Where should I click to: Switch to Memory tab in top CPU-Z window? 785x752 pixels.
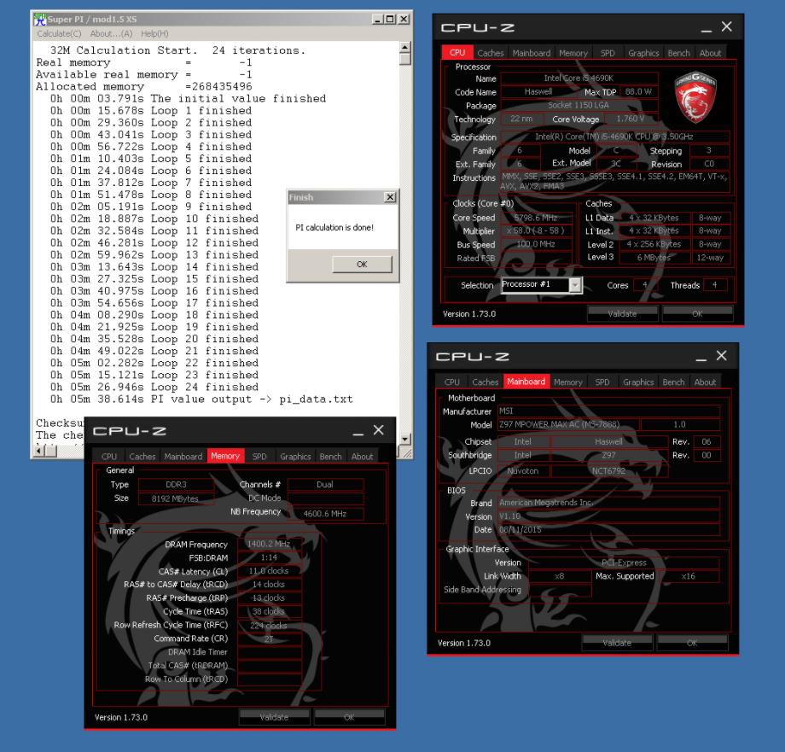[x=573, y=53]
